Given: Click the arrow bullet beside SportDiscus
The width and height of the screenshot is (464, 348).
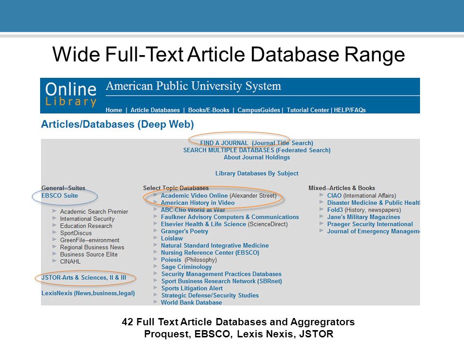Looking at the screenshot, I should tap(54, 232).
